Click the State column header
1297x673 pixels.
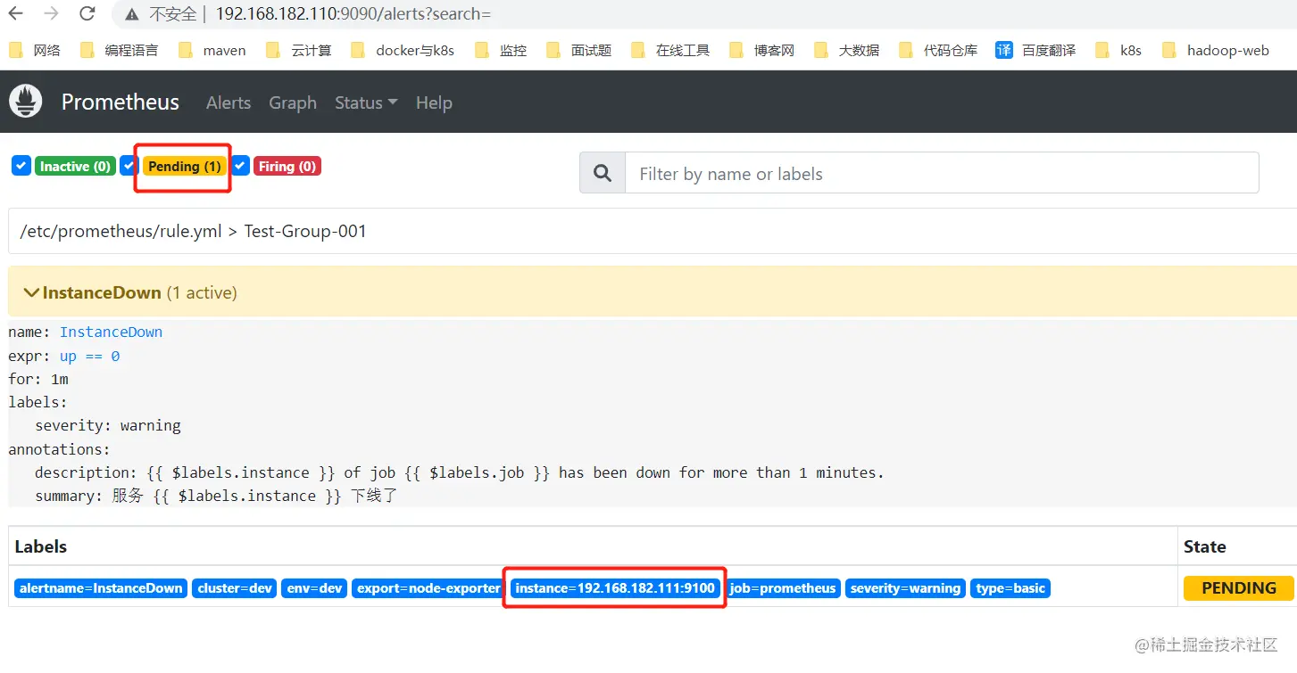pos(1204,546)
